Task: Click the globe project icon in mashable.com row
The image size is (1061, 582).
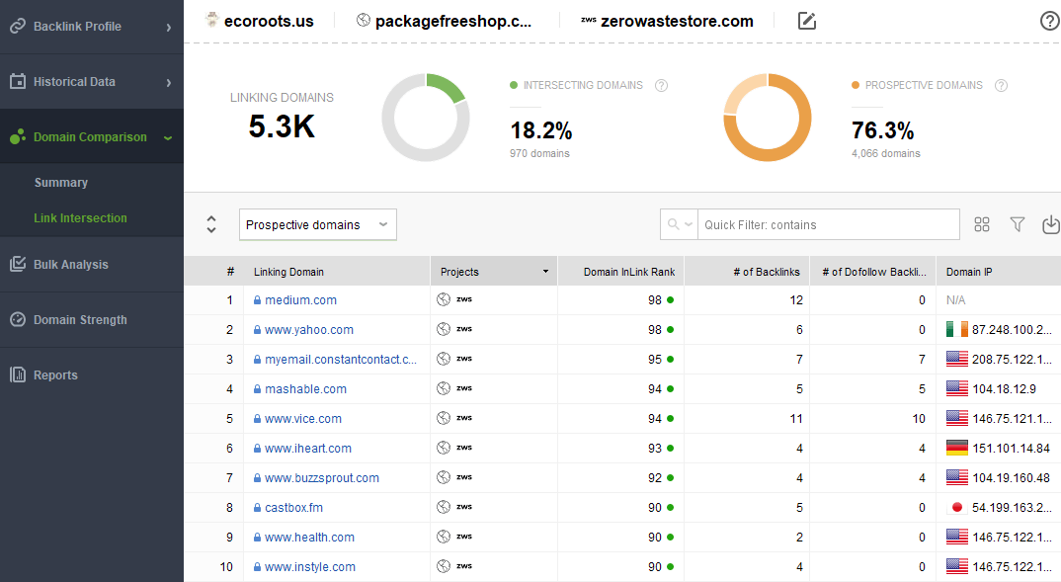Action: click(x=444, y=388)
